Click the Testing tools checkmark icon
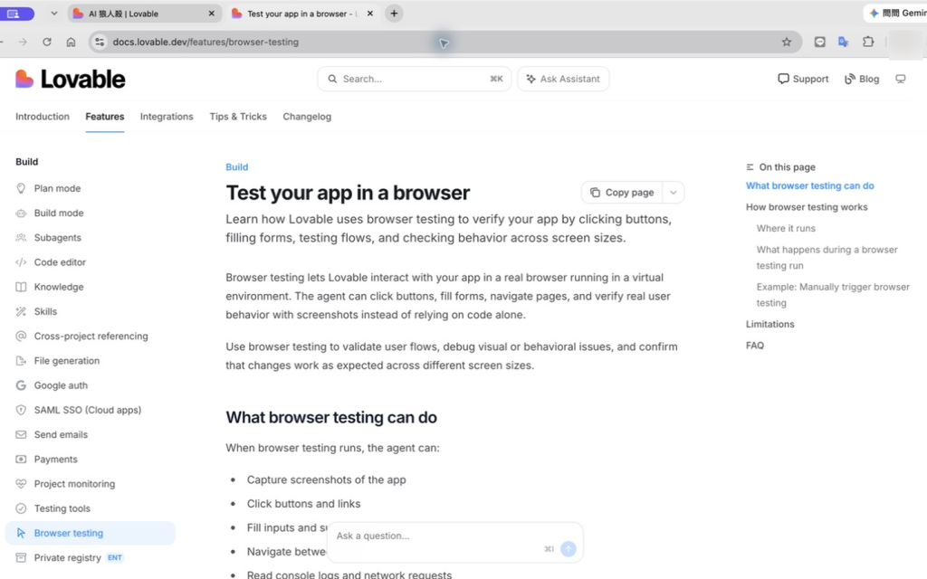This screenshot has width=927, height=579. [x=21, y=508]
